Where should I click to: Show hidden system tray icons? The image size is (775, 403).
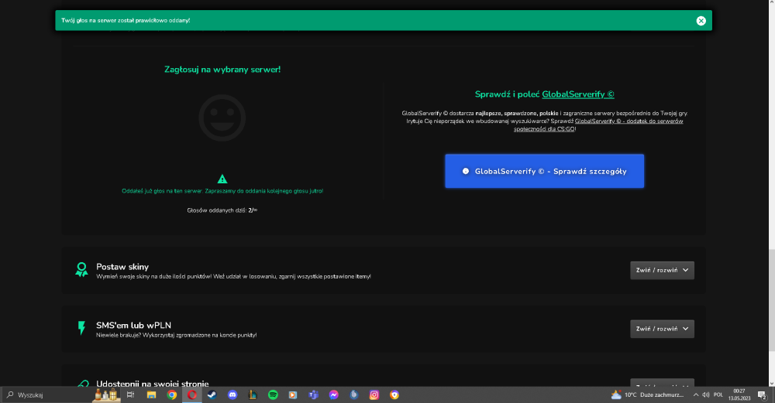[x=696, y=394]
